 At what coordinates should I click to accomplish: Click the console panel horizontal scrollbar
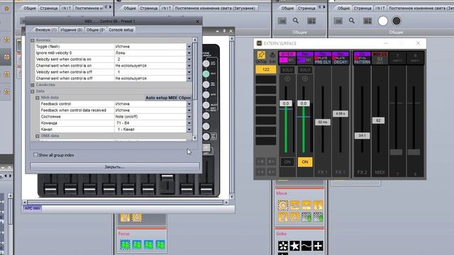tap(126, 203)
